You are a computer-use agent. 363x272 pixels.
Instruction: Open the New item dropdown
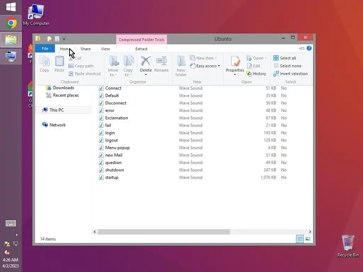(203, 58)
